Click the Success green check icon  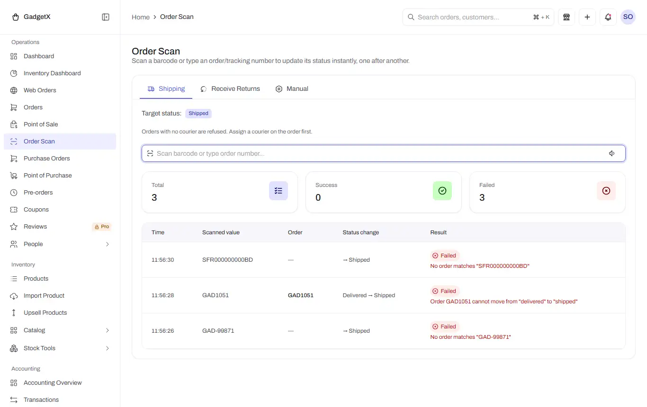pos(442,191)
